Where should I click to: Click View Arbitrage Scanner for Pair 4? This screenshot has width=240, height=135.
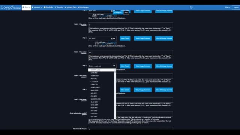pos(164,66)
